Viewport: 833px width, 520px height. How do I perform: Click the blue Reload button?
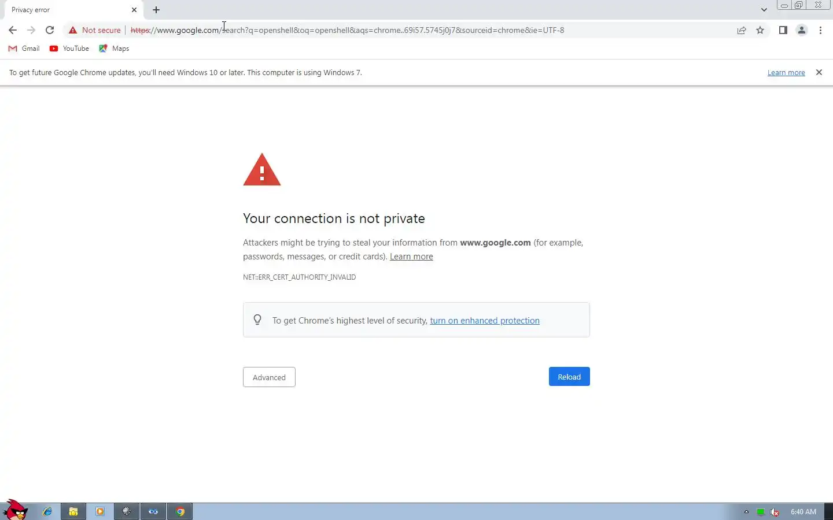point(569,377)
